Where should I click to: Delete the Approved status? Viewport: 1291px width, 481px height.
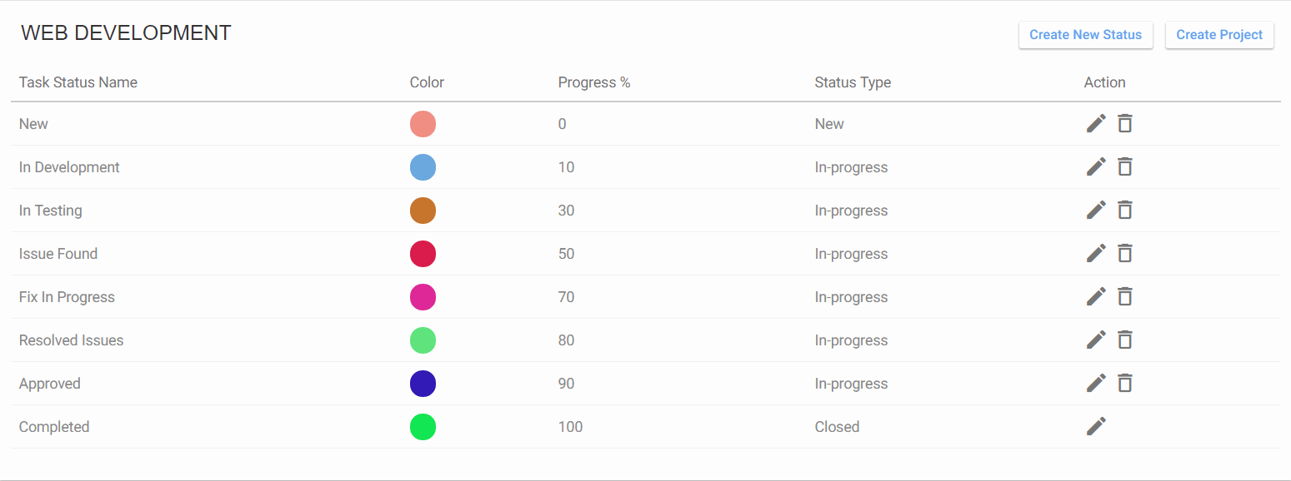click(x=1124, y=383)
